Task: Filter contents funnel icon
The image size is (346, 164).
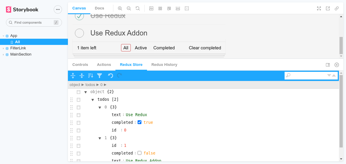Action: 99,76
